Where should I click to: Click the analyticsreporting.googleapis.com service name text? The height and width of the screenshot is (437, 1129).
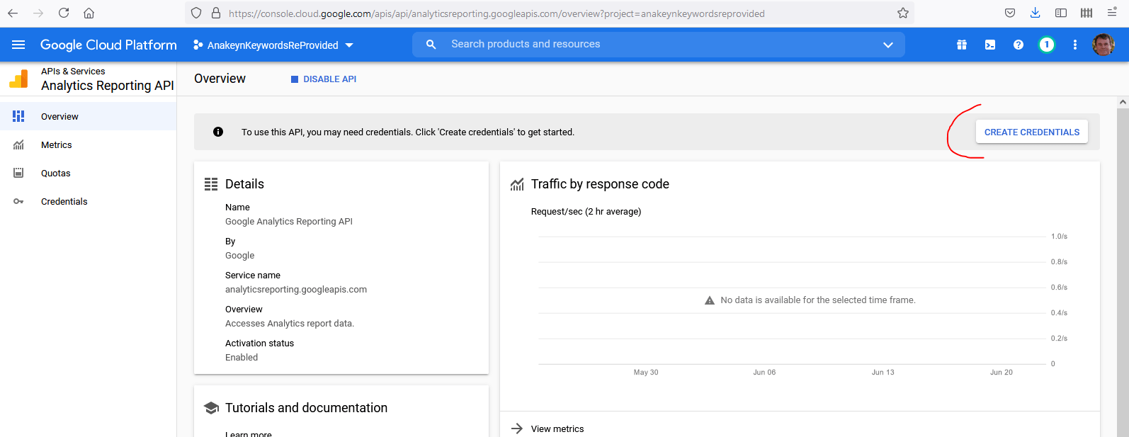point(296,289)
